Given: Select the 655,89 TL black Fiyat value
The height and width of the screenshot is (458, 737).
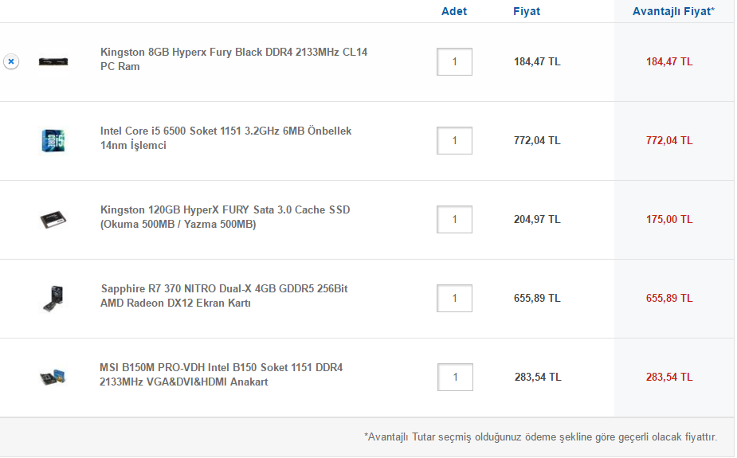Looking at the screenshot, I should coord(537,298).
